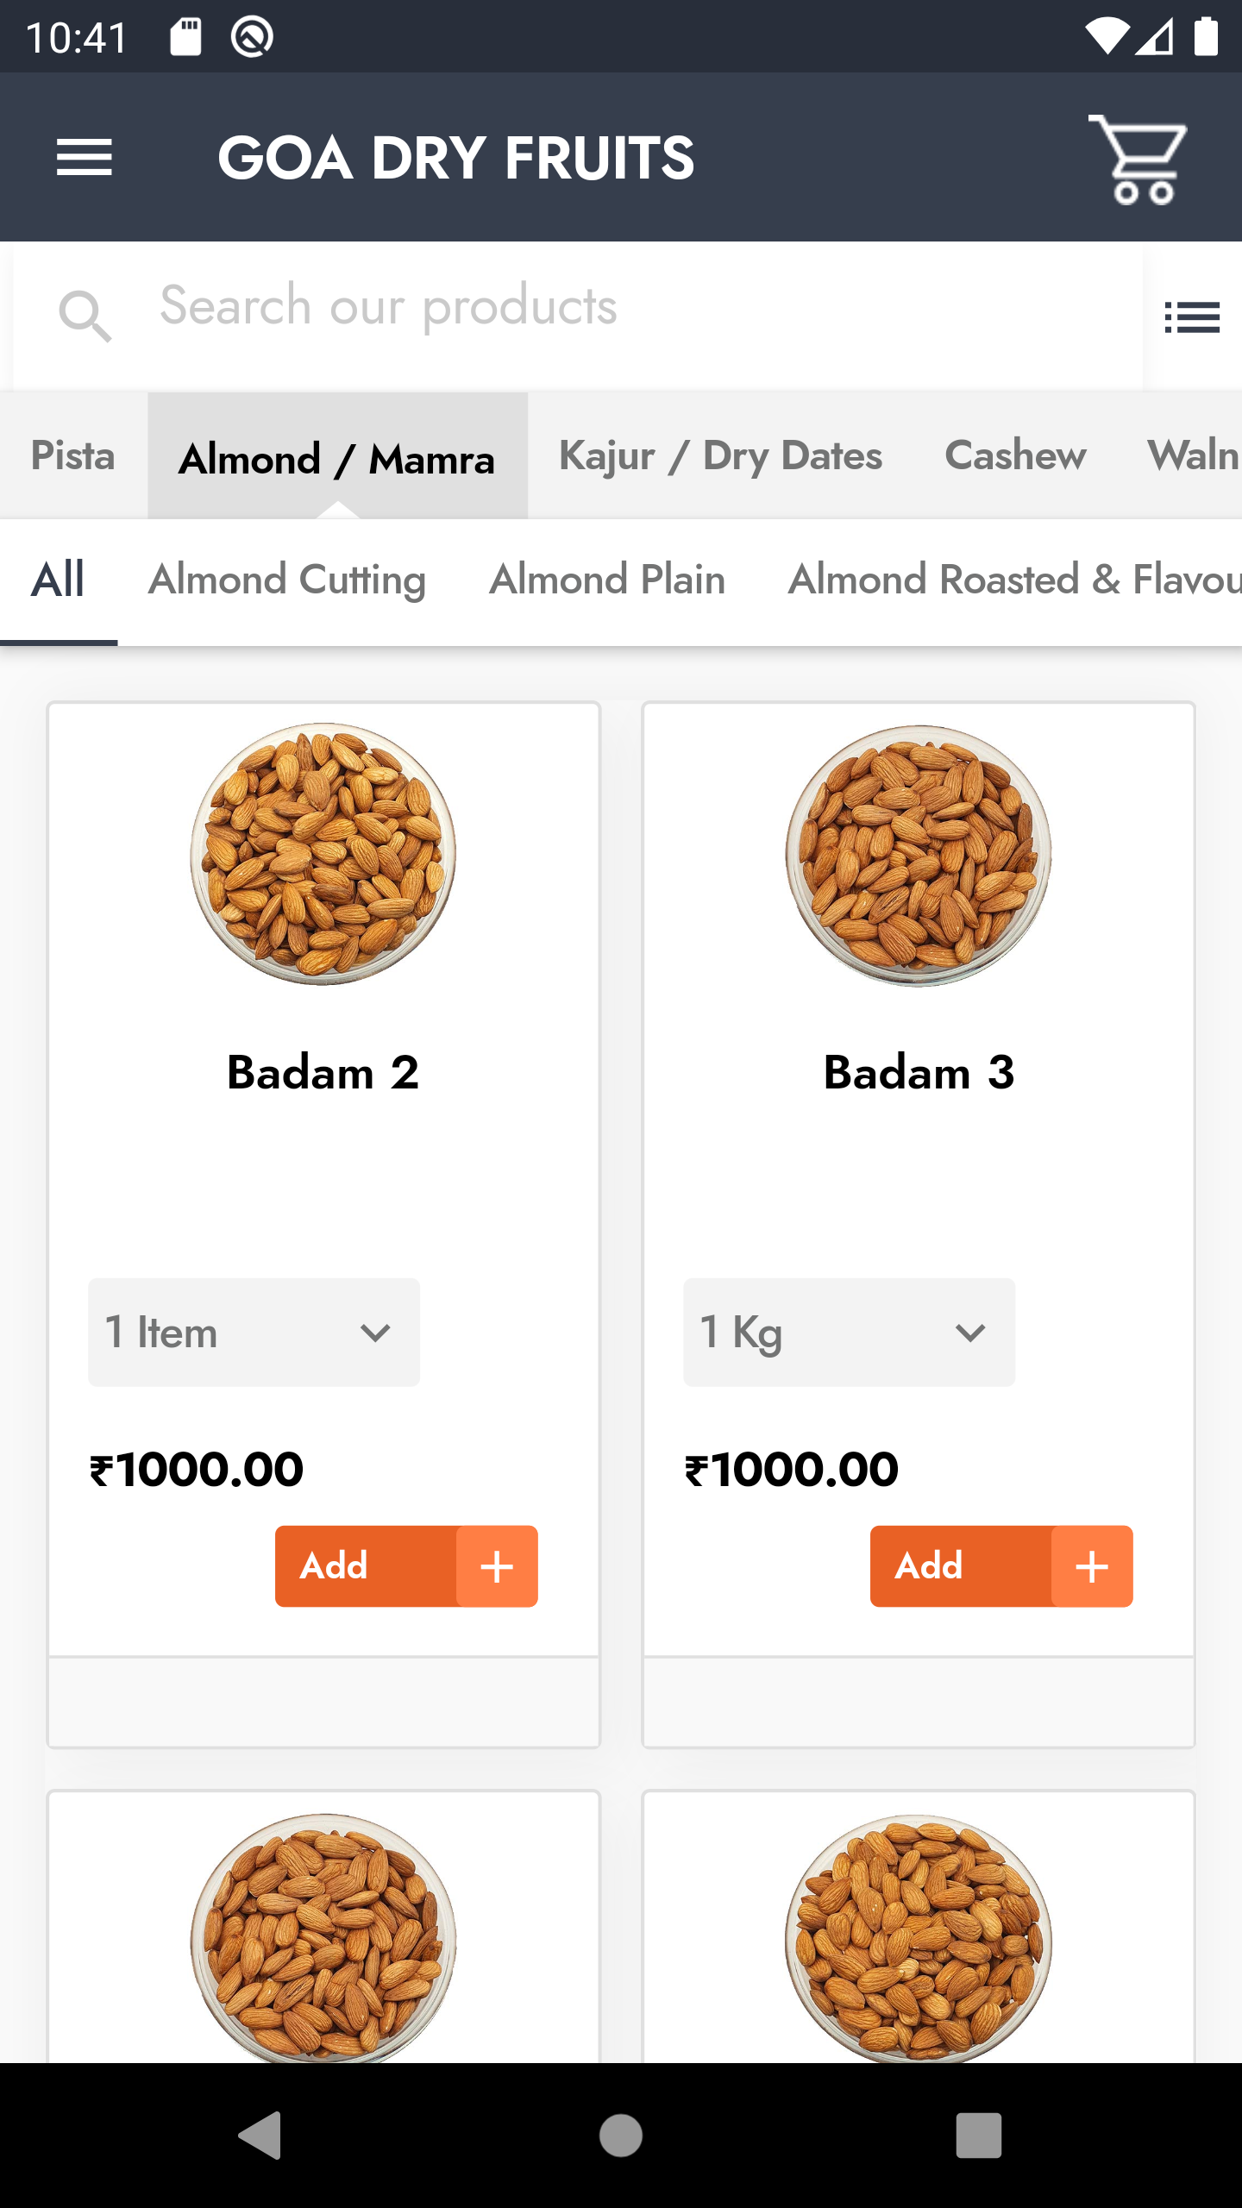
Task: Add Badam 3 to cart
Action: pos(961,1566)
